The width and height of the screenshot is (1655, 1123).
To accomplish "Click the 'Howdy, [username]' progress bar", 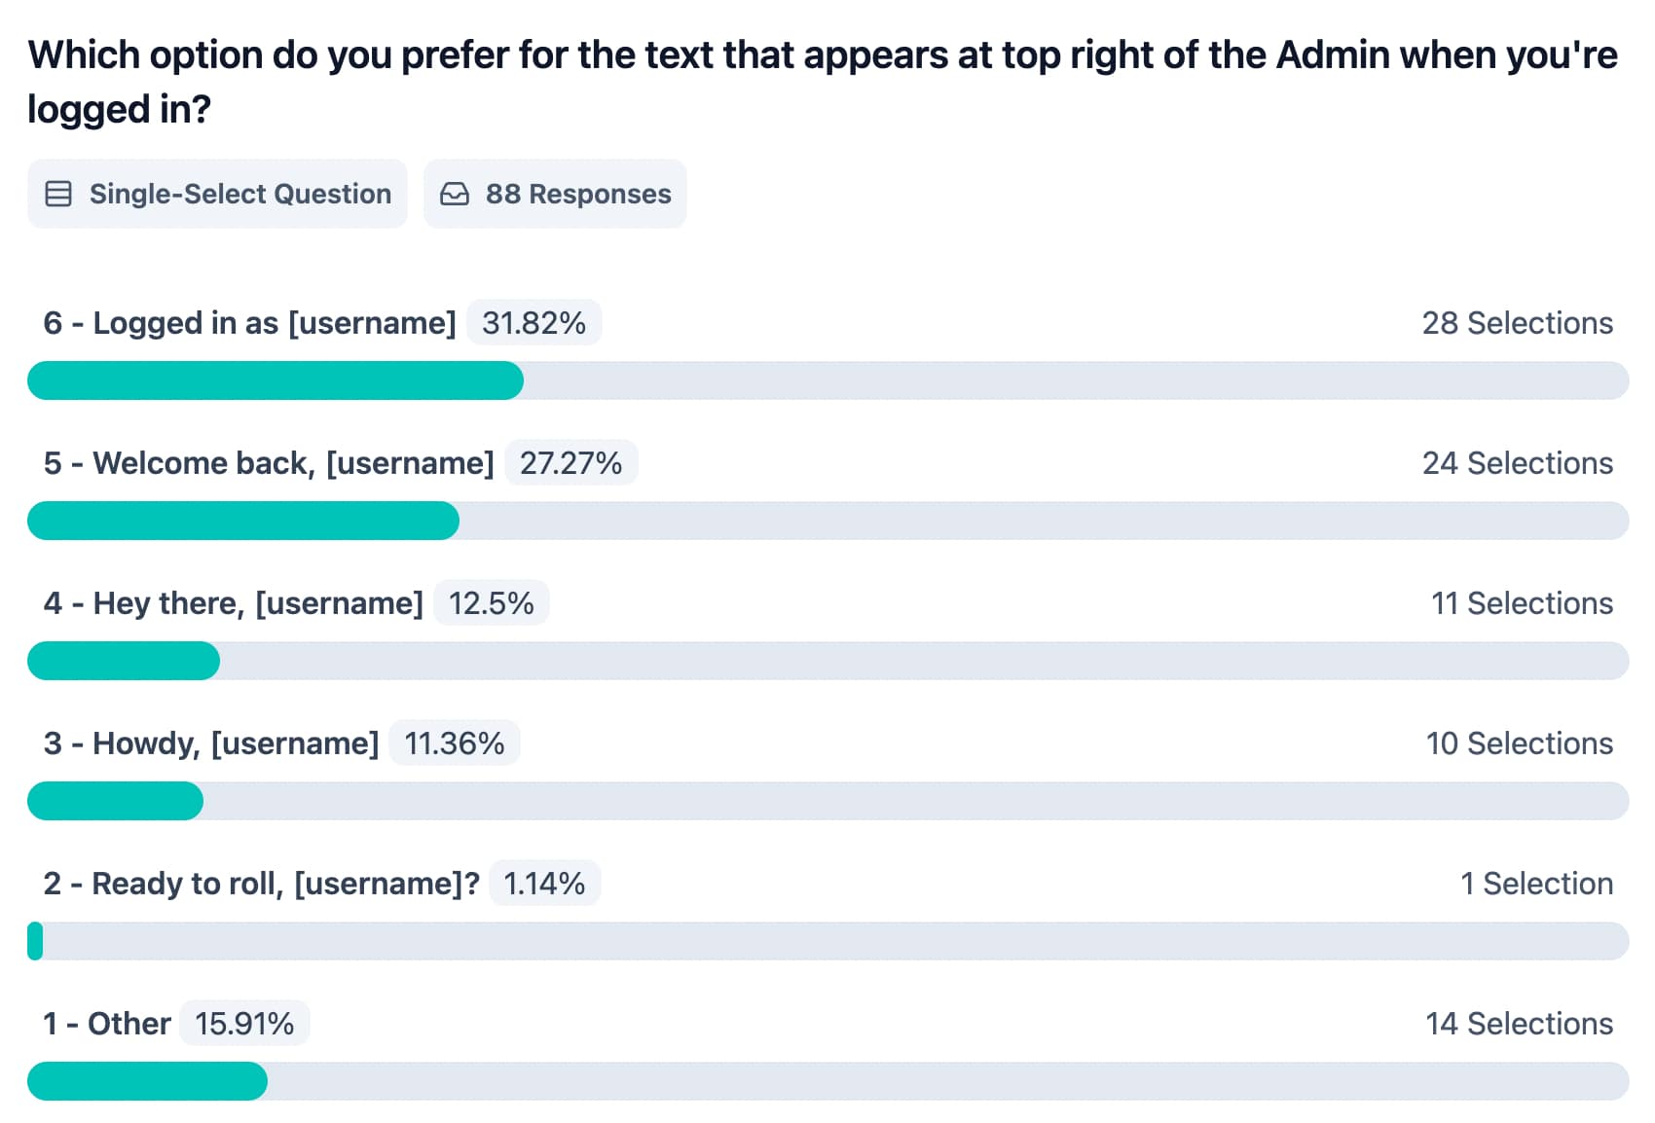I will [x=827, y=801].
